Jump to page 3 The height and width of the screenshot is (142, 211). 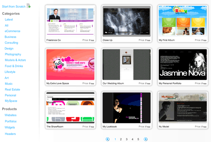[x=127, y=139]
